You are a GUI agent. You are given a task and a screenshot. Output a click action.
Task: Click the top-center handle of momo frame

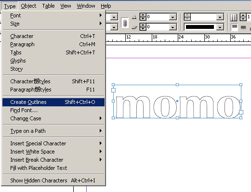coord(177,85)
